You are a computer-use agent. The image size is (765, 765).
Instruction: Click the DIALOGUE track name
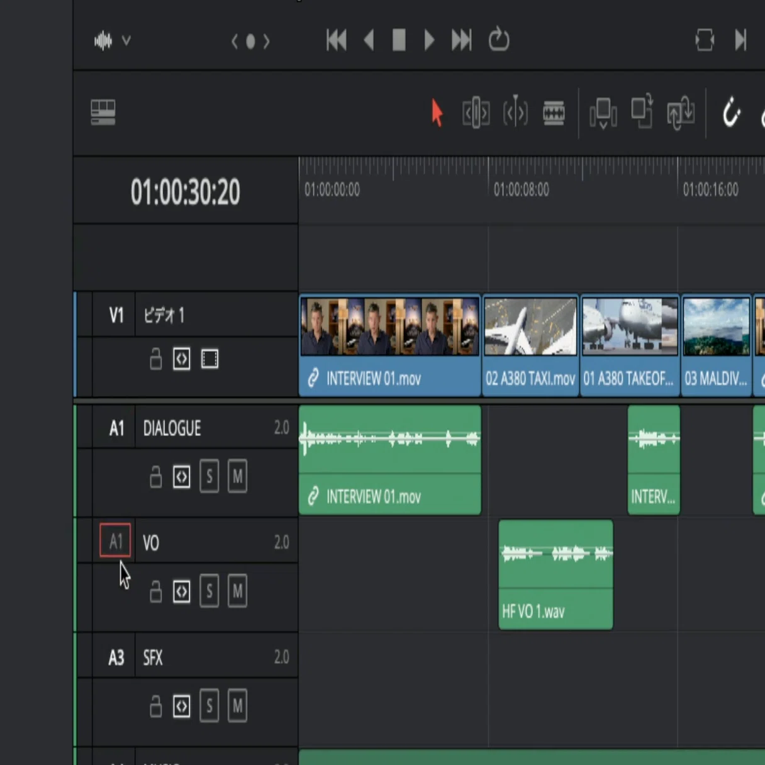pos(172,428)
